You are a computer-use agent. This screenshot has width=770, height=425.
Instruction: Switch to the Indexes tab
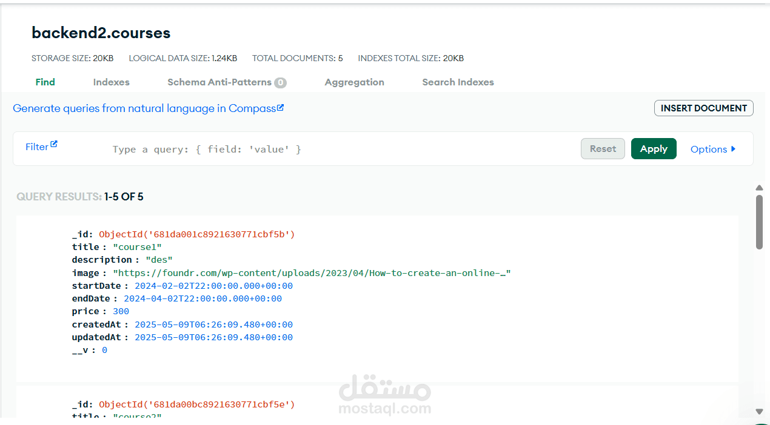click(x=111, y=82)
